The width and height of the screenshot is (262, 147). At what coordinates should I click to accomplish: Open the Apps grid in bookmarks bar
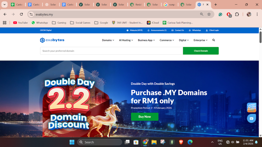pos(5,23)
